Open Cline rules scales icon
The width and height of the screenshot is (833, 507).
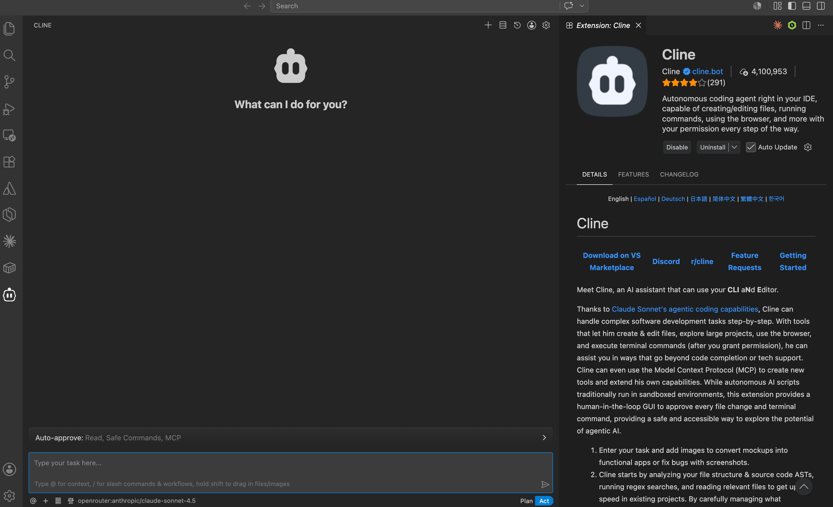[x=71, y=501]
